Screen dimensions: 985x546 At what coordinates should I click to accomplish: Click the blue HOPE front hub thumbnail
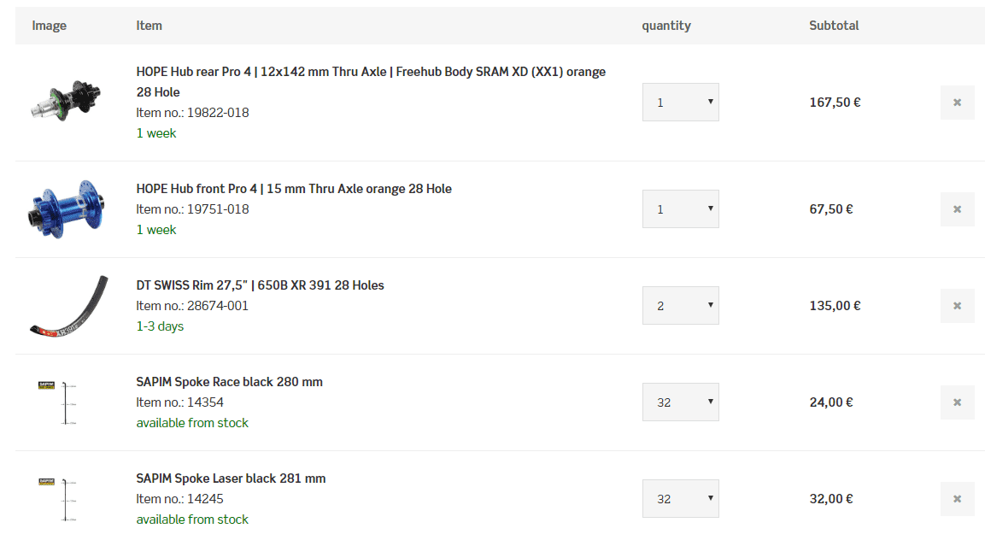pyautogui.click(x=66, y=208)
